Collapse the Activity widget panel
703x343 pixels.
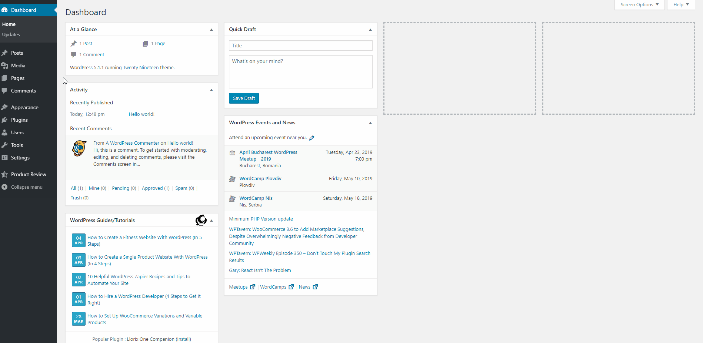[x=211, y=90]
